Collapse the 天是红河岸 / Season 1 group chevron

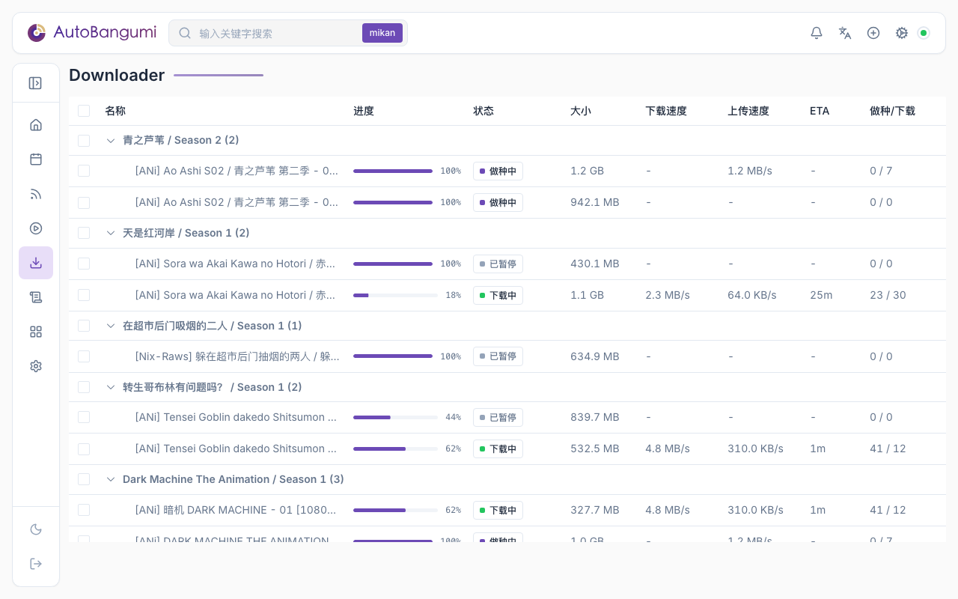click(111, 233)
